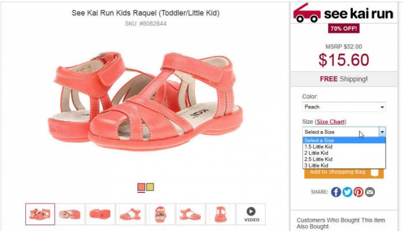The width and height of the screenshot is (403, 231).
Task: Share product on Twitter
Action: pyautogui.click(x=347, y=192)
